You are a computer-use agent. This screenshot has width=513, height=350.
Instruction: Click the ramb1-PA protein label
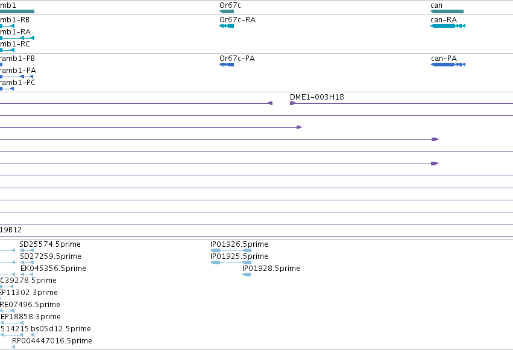tap(18, 71)
